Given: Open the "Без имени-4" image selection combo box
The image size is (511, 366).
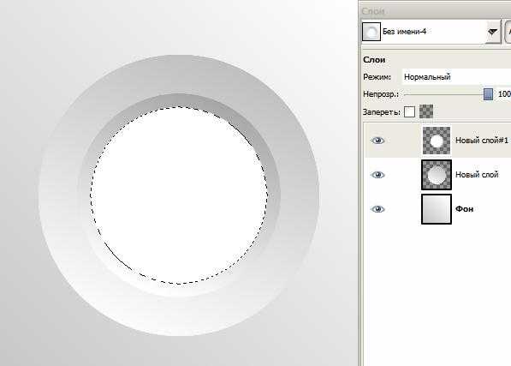Looking at the screenshot, I should (431, 32).
